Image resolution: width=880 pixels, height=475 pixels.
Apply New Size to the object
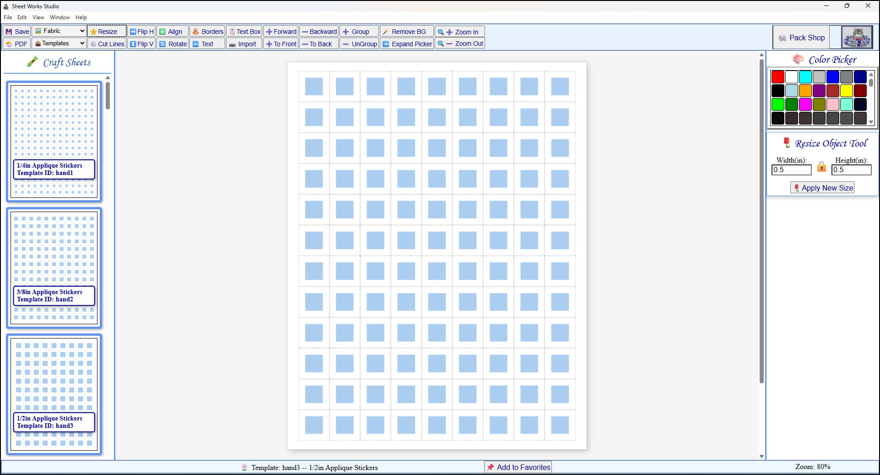point(821,187)
